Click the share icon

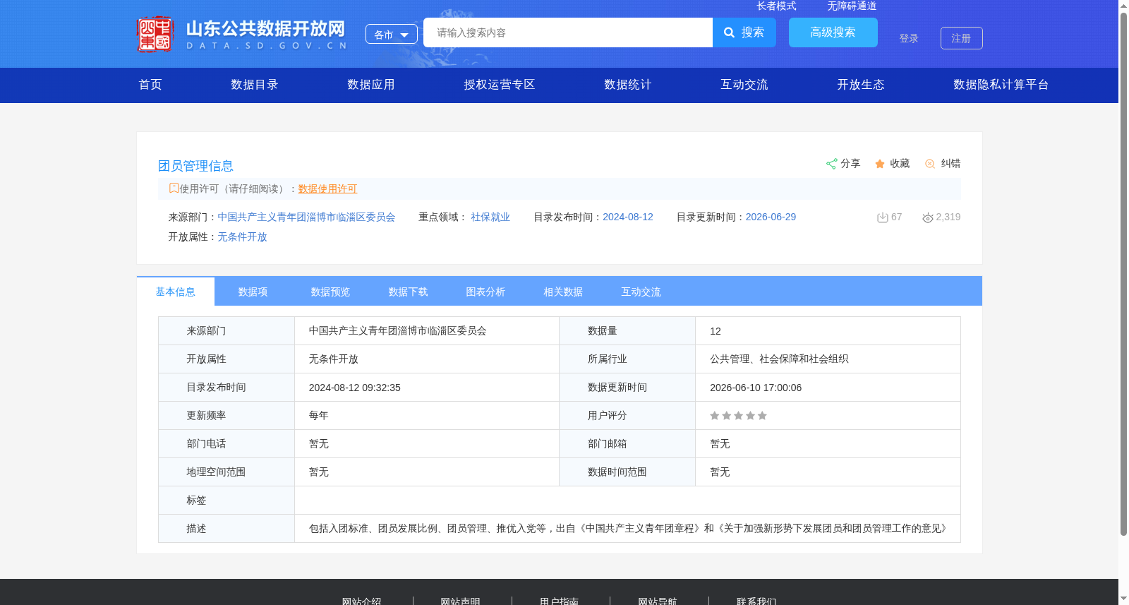tap(831, 164)
